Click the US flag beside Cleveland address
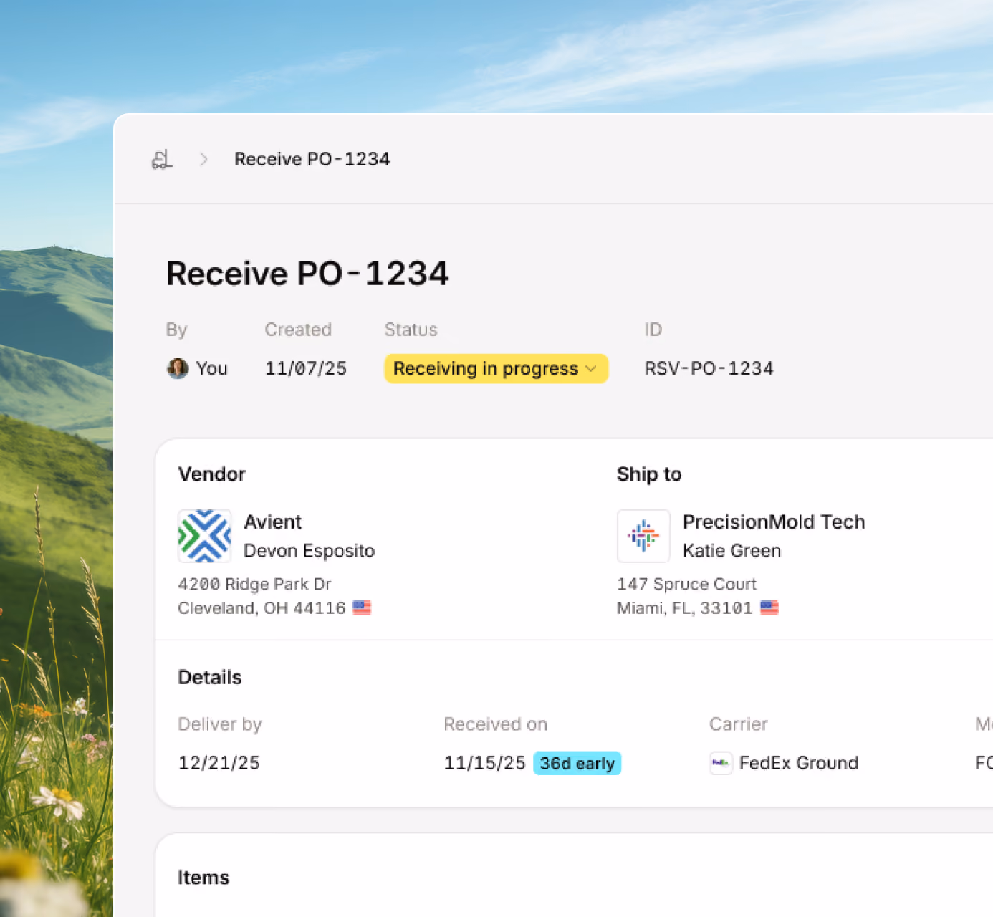This screenshot has width=993, height=917. [x=362, y=608]
